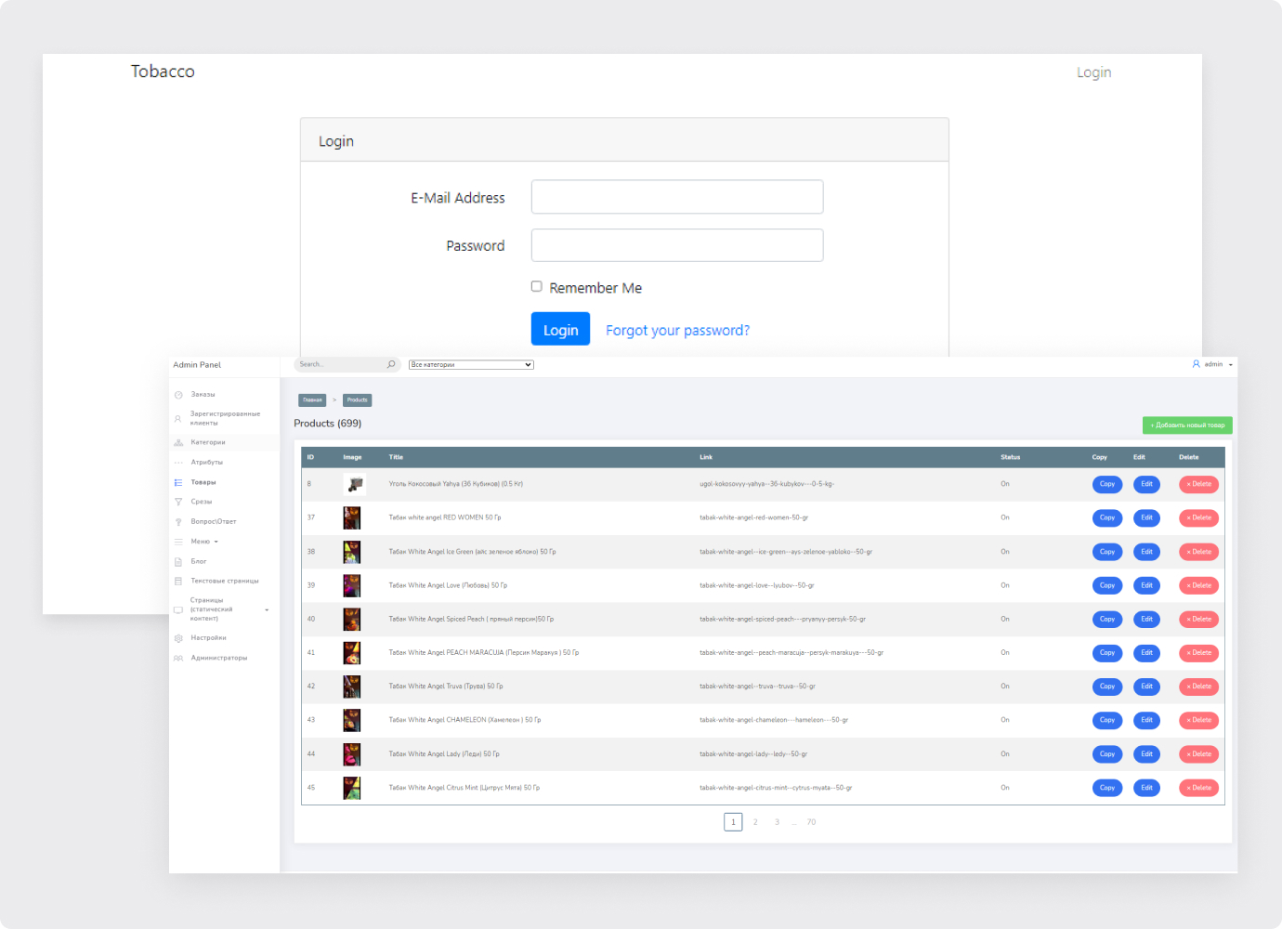
Task: Open Категории section in sidebar
Action: point(208,443)
